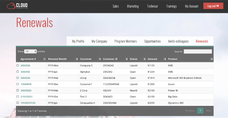This screenshot has width=228, height=118.
Task: Click the table Search input field
Action: pyautogui.click(x=197, y=52)
